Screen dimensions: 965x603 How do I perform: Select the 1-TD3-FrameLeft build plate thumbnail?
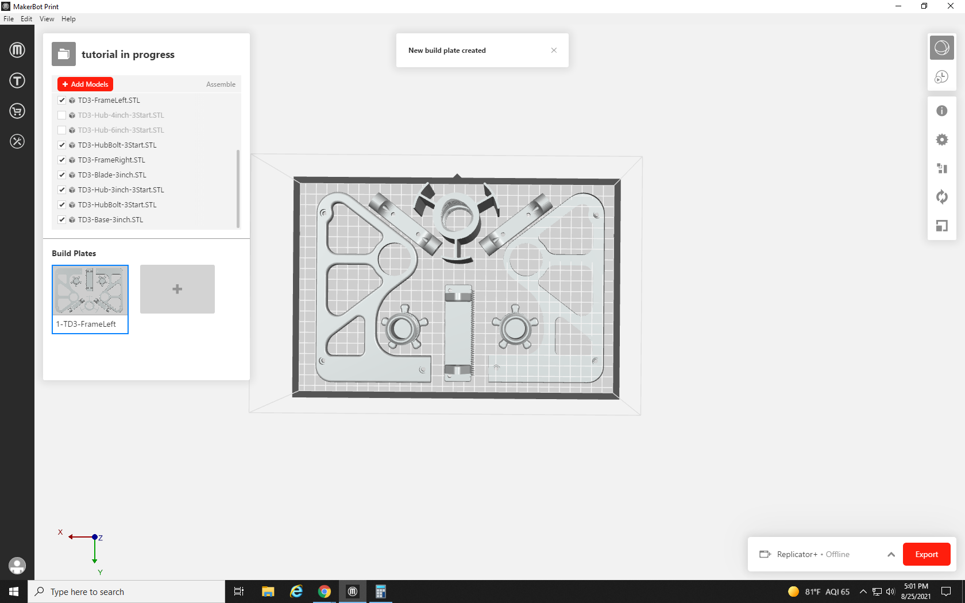pos(90,299)
